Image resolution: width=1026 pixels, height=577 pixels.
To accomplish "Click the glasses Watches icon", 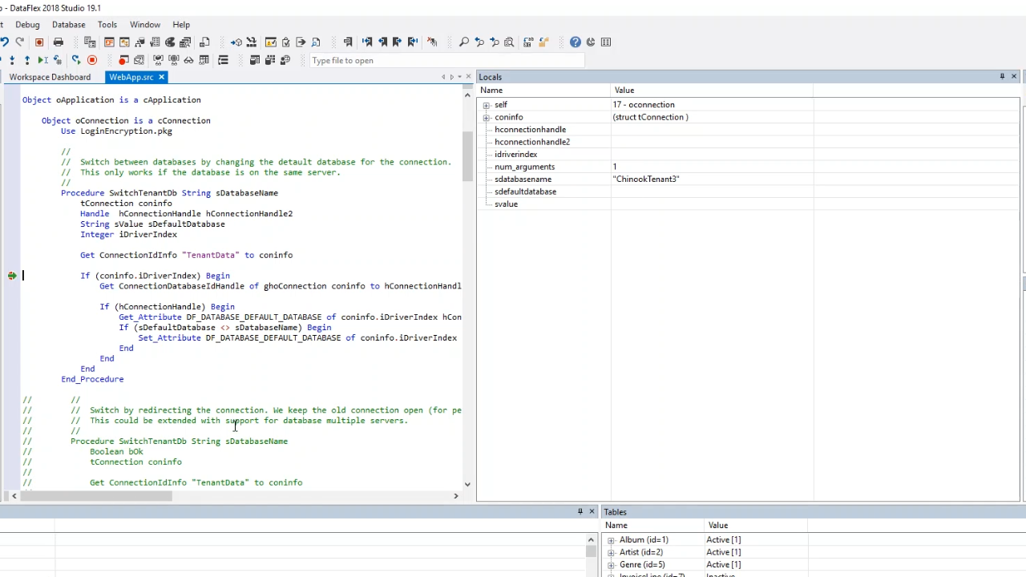I will point(188,60).
